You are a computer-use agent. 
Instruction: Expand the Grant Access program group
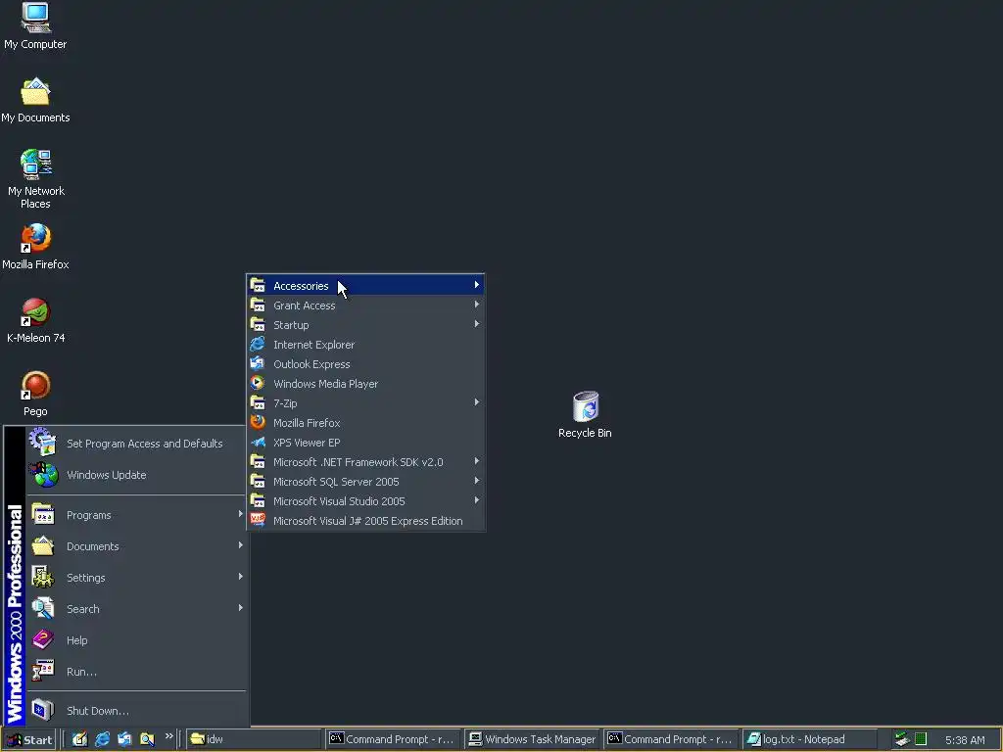tap(365, 305)
